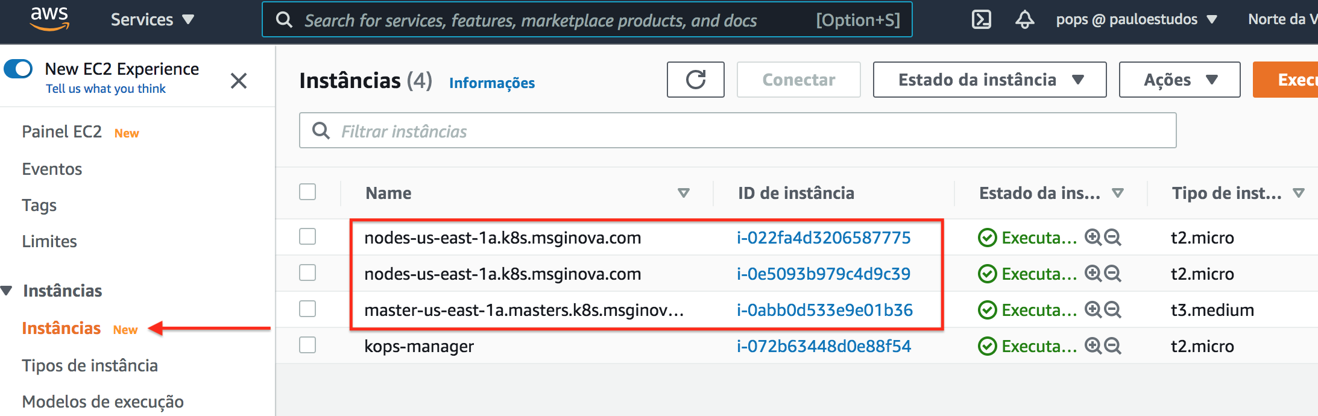Open the Ações dropdown menu
This screenshot has height=416, width=1318.
click(x=1179, y=80)
